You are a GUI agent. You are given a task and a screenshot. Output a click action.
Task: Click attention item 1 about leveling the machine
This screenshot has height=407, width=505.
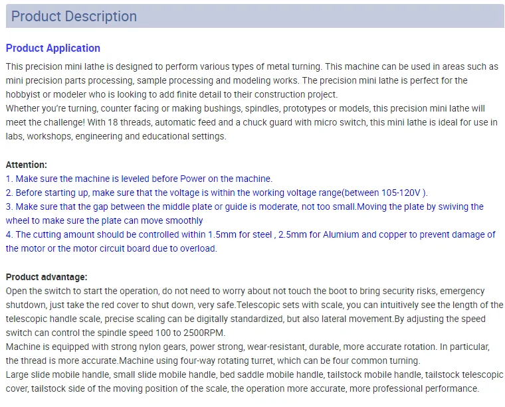(139, 179)
